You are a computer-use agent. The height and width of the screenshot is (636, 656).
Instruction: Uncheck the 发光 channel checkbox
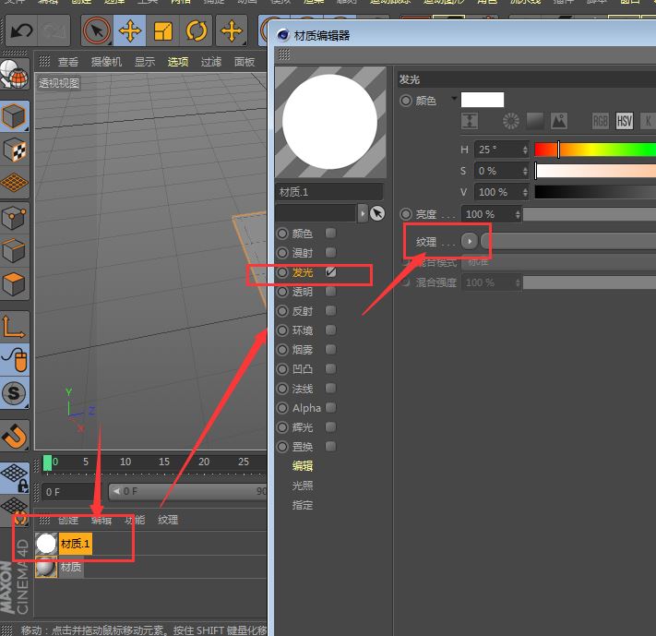click(330, 272)
